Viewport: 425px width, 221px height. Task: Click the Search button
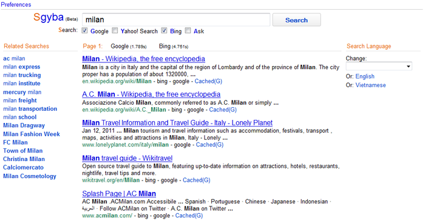point(296,20)
